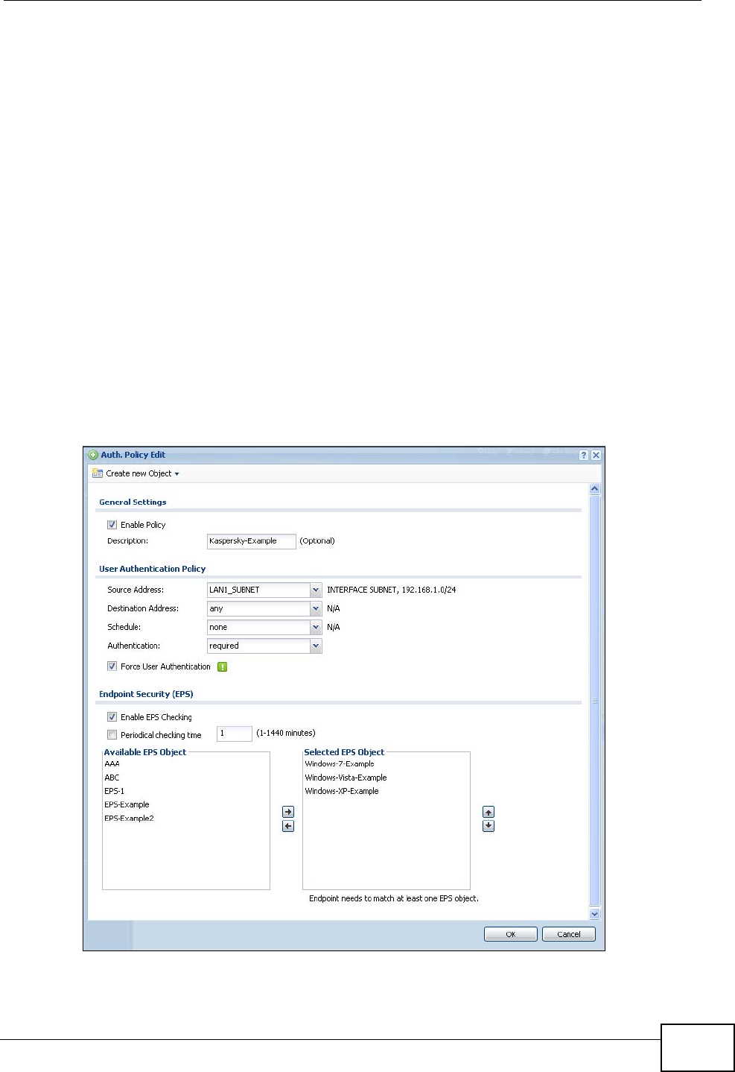
Task: Select AAA in Available EPS Object
Action: [112, 764]
